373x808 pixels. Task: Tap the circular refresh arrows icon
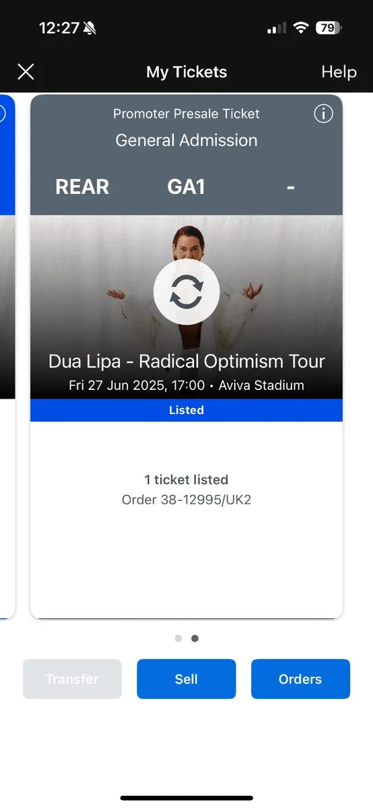tap(186, 293)
